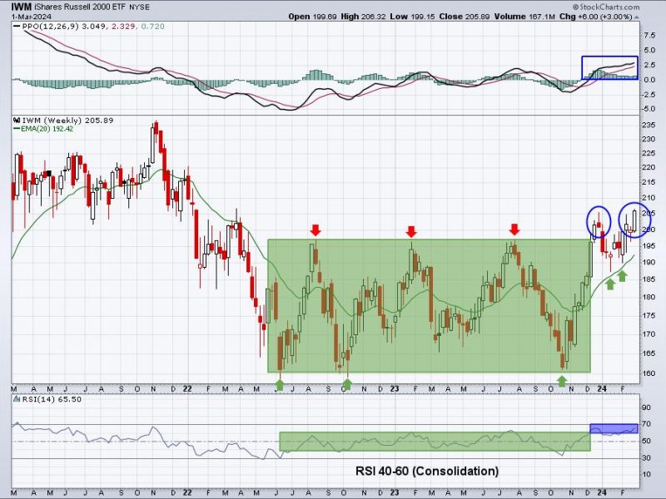This screenshot has height=499, width=666.
Task: Click the blue circle around December 2023 candles
Action: [x=599, y=222]
